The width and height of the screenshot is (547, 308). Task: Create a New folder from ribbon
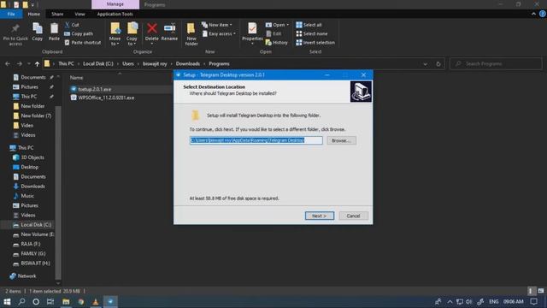pos(191,34)
